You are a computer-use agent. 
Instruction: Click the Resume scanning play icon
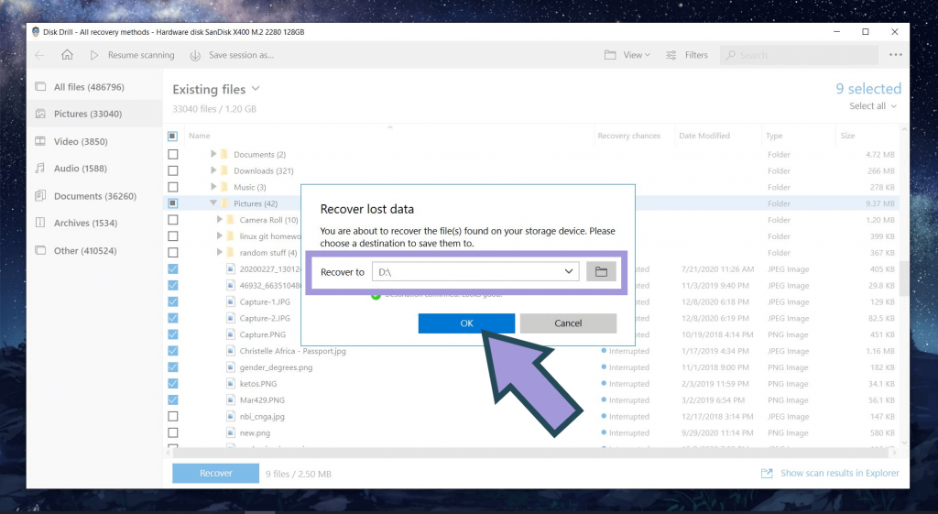coord(94,55)
